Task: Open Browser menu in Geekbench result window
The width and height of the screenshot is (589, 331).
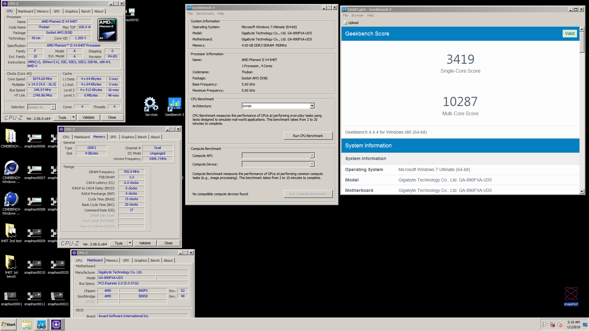Action: 357,15
